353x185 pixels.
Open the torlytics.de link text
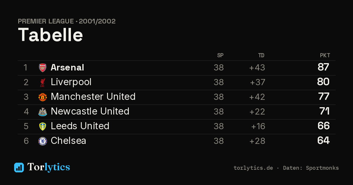(253, 168)
